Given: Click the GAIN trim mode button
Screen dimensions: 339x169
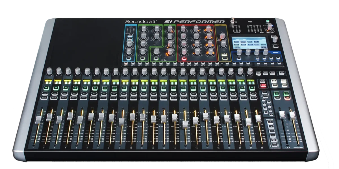Looking at the screenshot, I should (258, 73).
